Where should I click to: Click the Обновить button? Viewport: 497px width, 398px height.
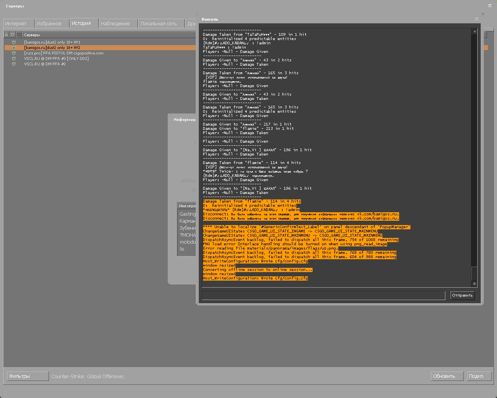pyautogui.click(x=447, y=376)
